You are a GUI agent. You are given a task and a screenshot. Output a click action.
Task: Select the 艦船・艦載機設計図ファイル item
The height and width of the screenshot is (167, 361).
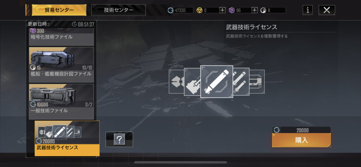[x=61, y=65]
